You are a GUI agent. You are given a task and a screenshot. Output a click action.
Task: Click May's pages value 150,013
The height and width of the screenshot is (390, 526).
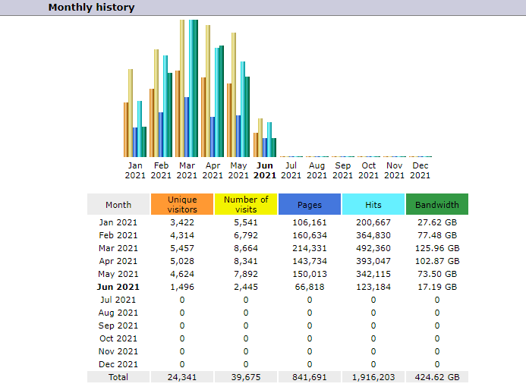tap(310, 274)
